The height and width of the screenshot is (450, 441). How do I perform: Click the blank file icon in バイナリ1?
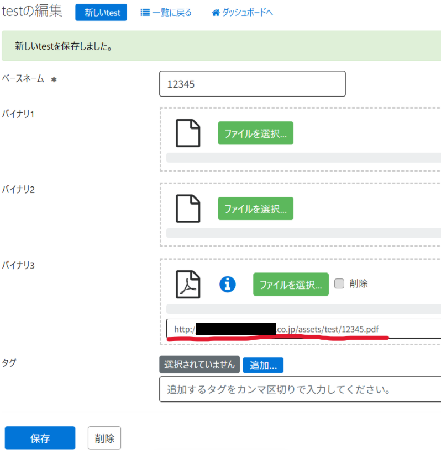coord(188,133)
